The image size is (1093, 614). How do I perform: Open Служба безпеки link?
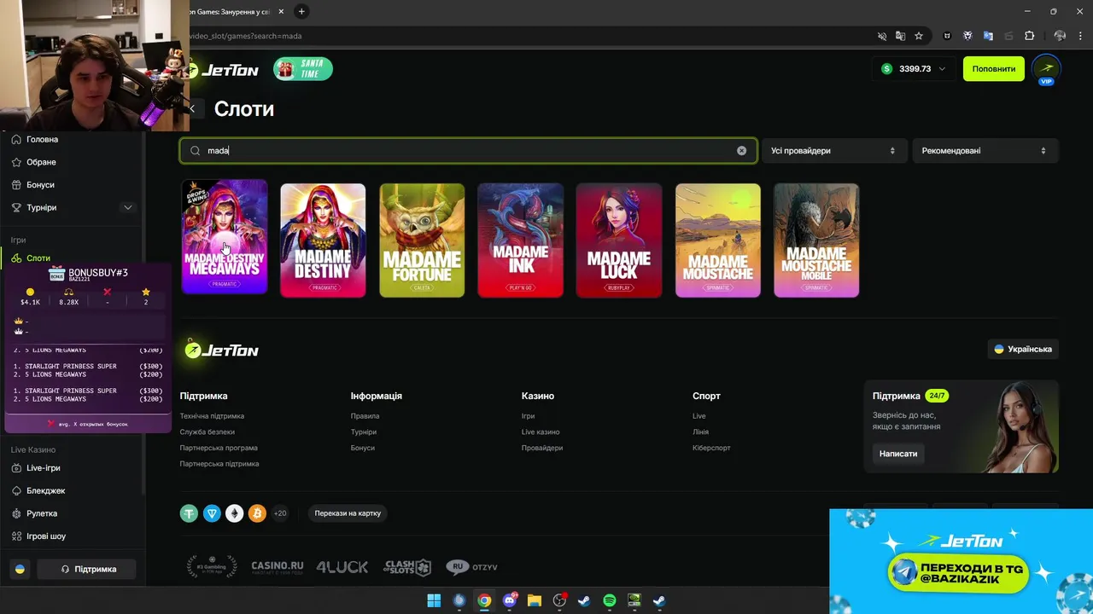point(207,432)
